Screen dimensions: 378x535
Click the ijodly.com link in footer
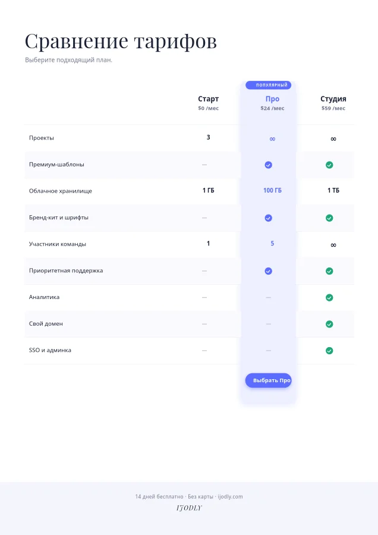click(230, 496)
